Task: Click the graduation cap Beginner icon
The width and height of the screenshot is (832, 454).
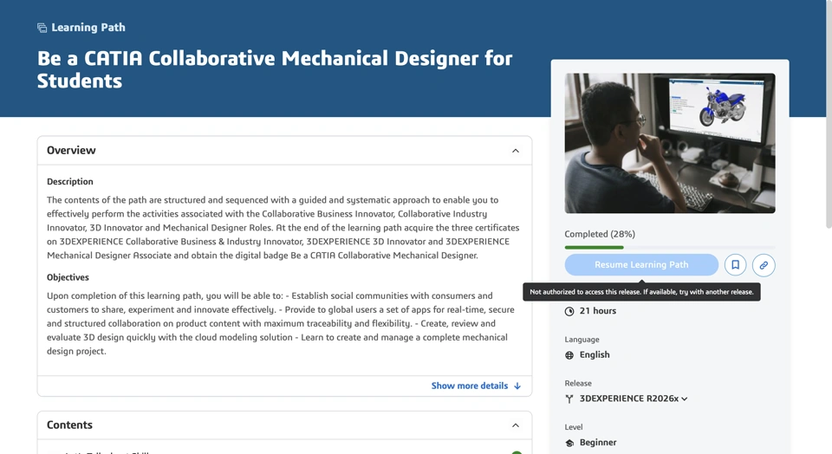Action: [x=569, y=443]
